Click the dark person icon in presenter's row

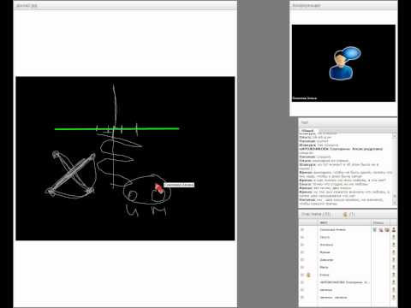tap(394, 229)
